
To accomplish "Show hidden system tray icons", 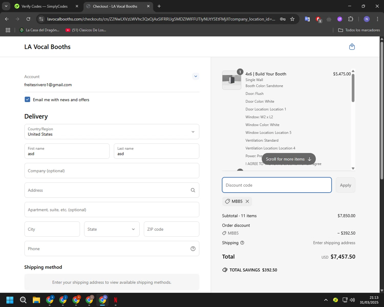I will click(x=326, y=300).
